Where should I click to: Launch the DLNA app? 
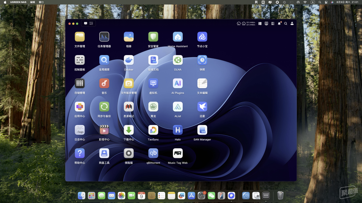[178, 60]
